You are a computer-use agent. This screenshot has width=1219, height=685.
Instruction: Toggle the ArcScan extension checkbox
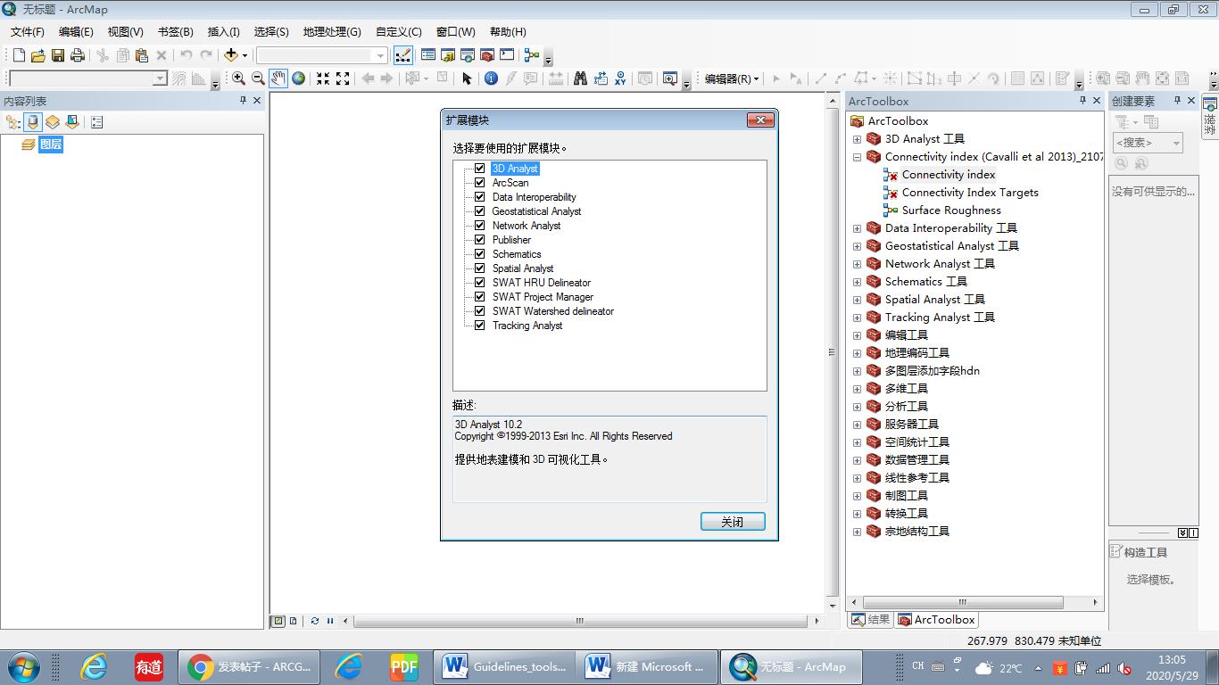(480, 183)
